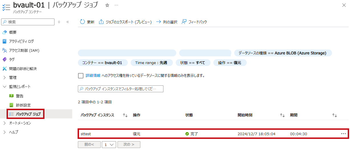
Task: Click the 状態 == すべて filter pill
Action: point(193,63)
